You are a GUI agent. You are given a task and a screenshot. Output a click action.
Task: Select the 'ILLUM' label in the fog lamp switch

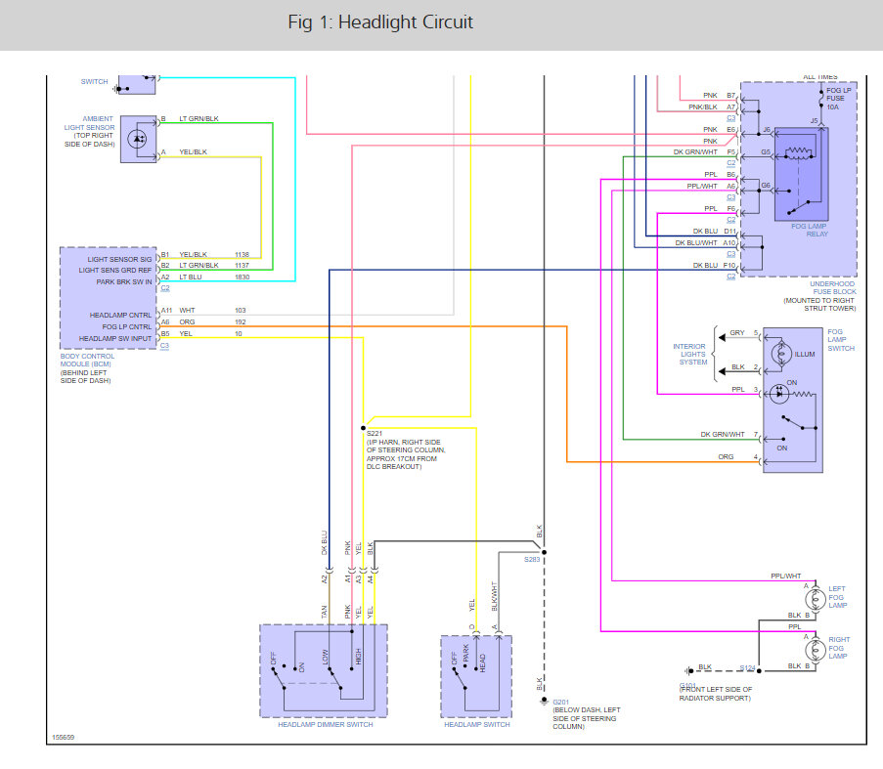(x=805, y=355)
